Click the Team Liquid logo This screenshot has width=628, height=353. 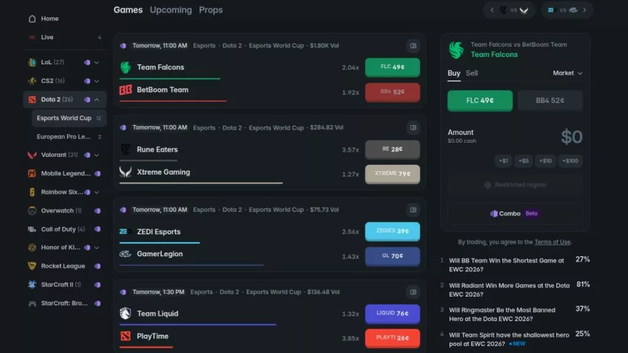(x=125, y=313)
